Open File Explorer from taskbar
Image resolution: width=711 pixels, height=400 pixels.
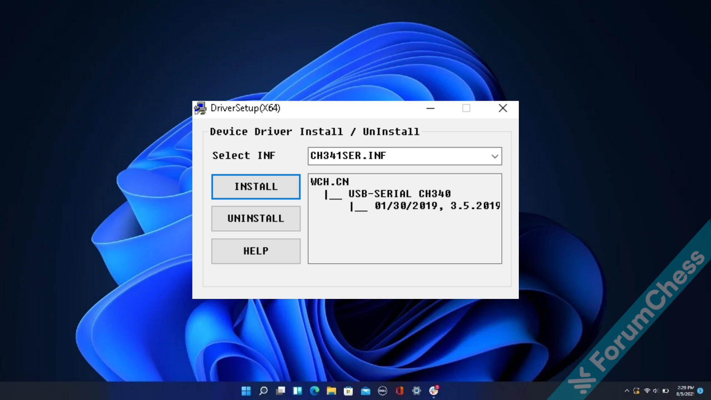click(331, 391)
